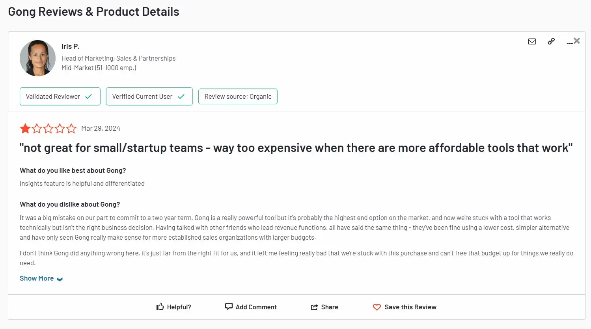Screen dimensions: 591x329
Task: Click the Verified Current User badge
Action: click(149, 96)
